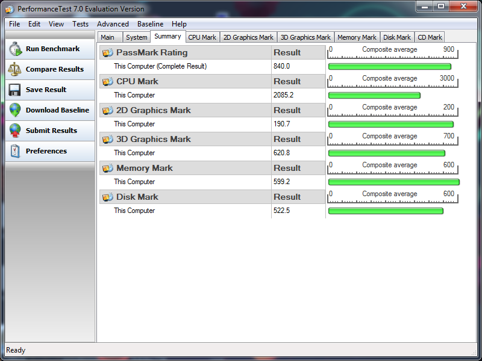Select the PassMark Rating header text
The image size is (482, 361).
click(152, 52)
